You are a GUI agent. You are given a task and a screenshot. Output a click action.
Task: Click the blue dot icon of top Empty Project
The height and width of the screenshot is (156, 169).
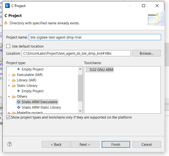click(x=18, y=69)
